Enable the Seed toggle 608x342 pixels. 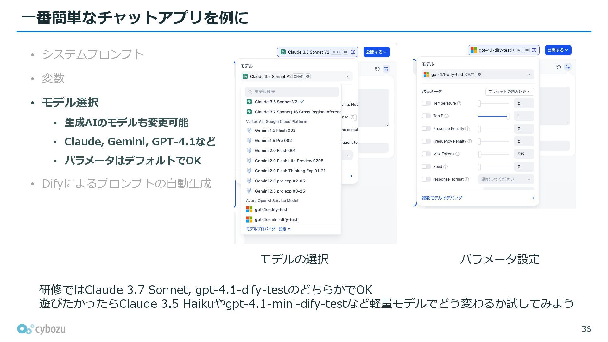coord(426,167)
